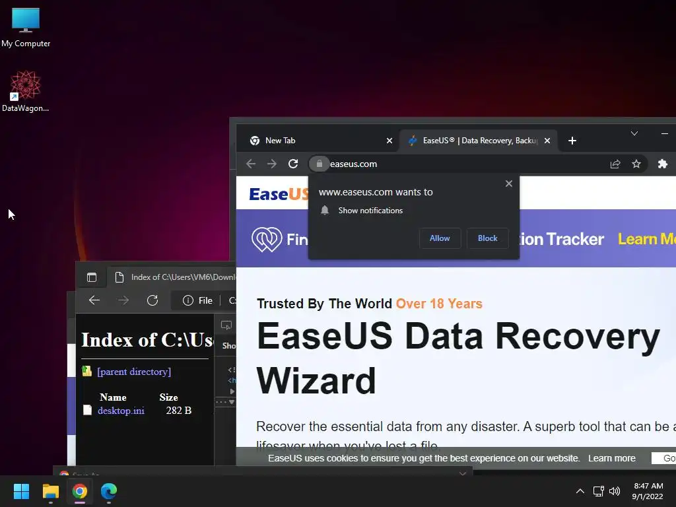Open Chrome extensions puzzle icon
This screenshot has width=676, height=507.
(x=663, y=164)
